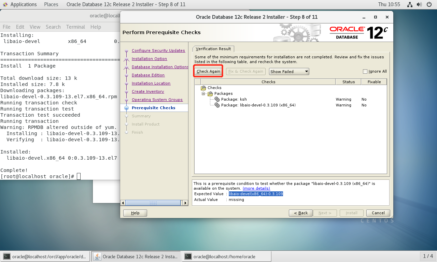
Task: Go to Database Installation Options step
Action: click(160, 67)
